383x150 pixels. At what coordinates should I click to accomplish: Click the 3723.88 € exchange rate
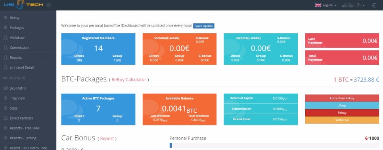pyautogui.click(x=366, y=80)
